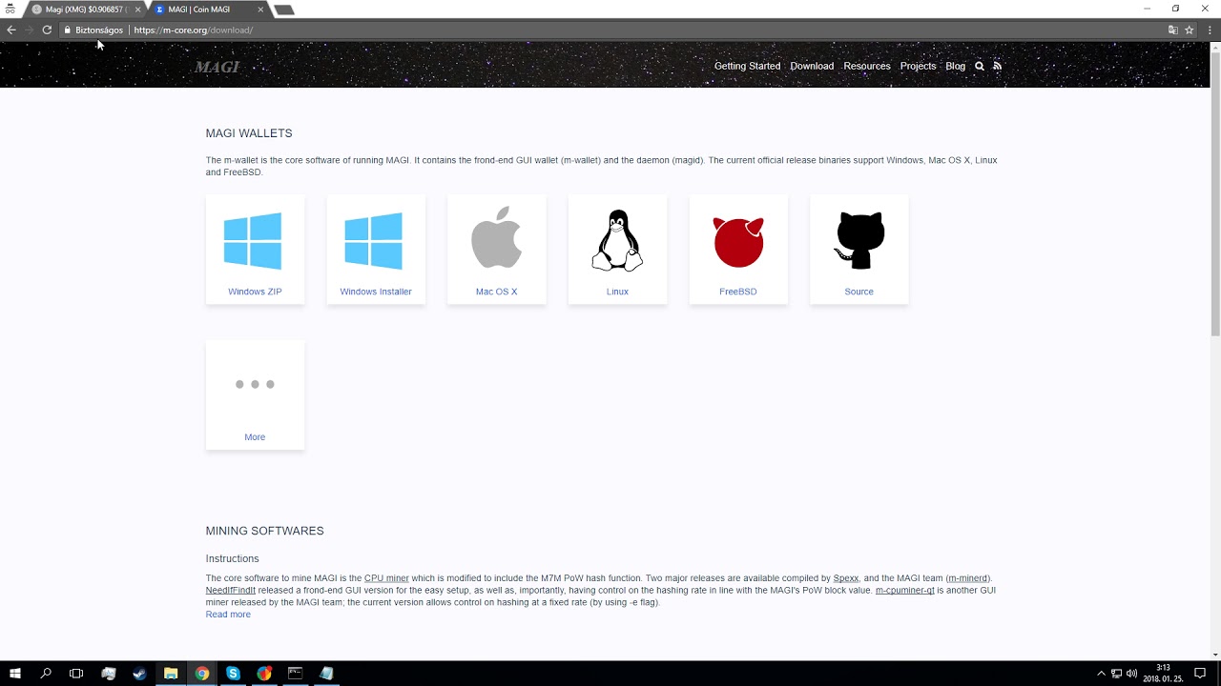
Task: Click the Mac OS X text link
Action: [x=496, y=292]
